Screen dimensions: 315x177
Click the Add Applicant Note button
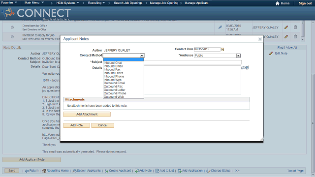point(31,159)
